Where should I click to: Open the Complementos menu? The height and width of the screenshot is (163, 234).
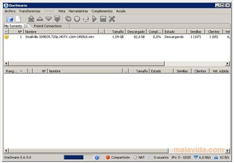point(102,11)
